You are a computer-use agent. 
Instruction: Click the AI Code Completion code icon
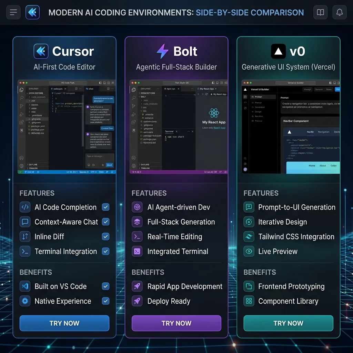pyautogui.click(x=25, y=207)
